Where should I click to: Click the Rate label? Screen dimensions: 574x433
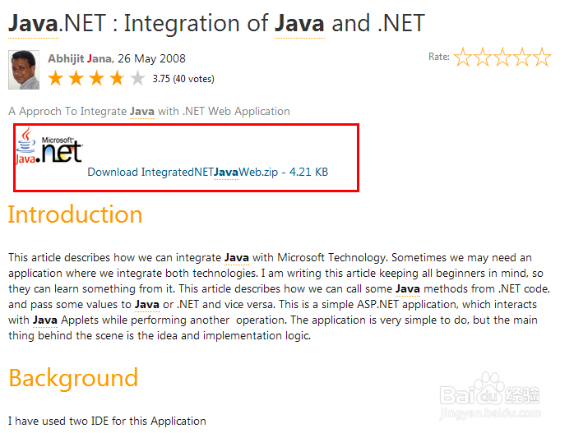(439, 57)
